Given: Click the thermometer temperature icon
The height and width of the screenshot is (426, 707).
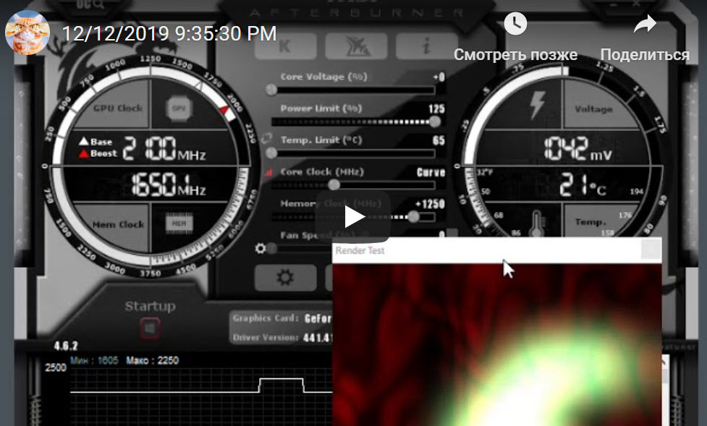Looking at the screenshot, I should point(536,224).
